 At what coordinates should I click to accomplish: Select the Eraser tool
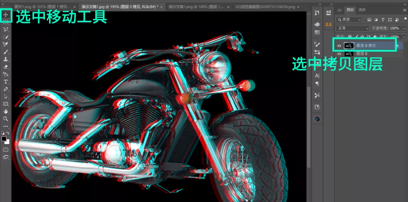coord(5,67)
